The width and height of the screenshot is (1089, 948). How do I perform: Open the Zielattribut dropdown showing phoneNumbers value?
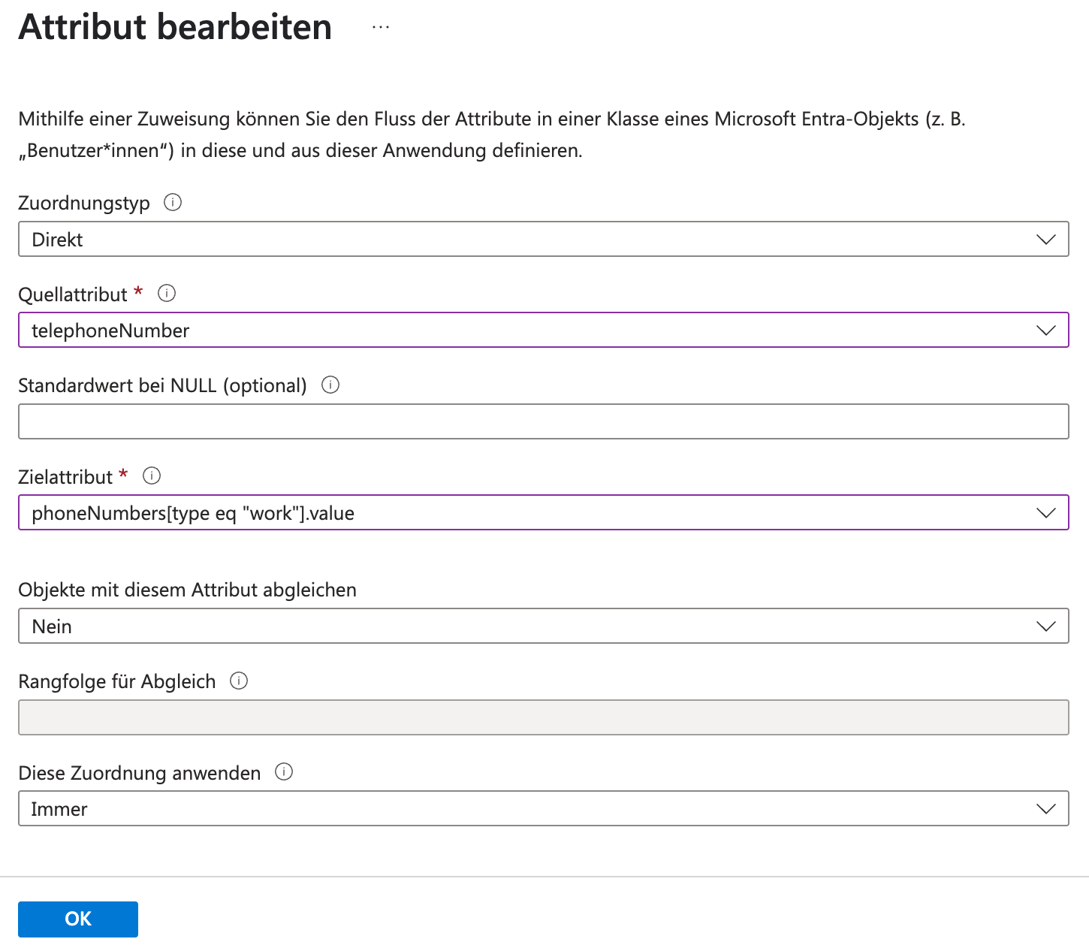526,513
